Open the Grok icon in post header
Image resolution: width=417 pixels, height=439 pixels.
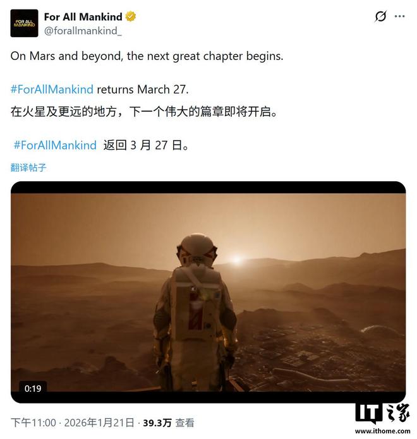click(x=380, y=16)
